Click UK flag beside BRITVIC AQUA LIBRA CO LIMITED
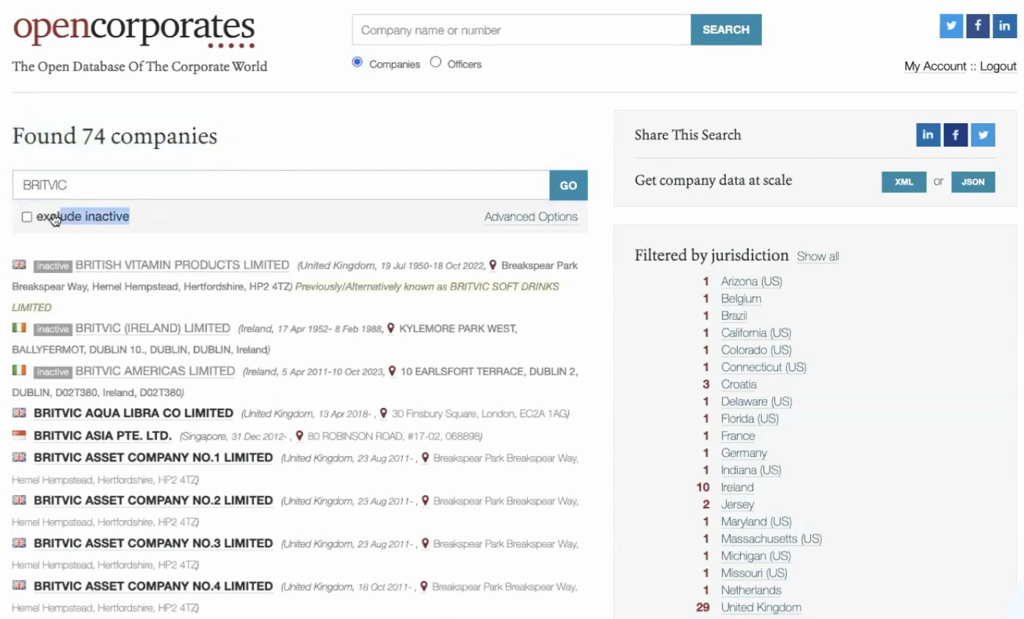The image size is (1024, 619). [x=19, y=413]
